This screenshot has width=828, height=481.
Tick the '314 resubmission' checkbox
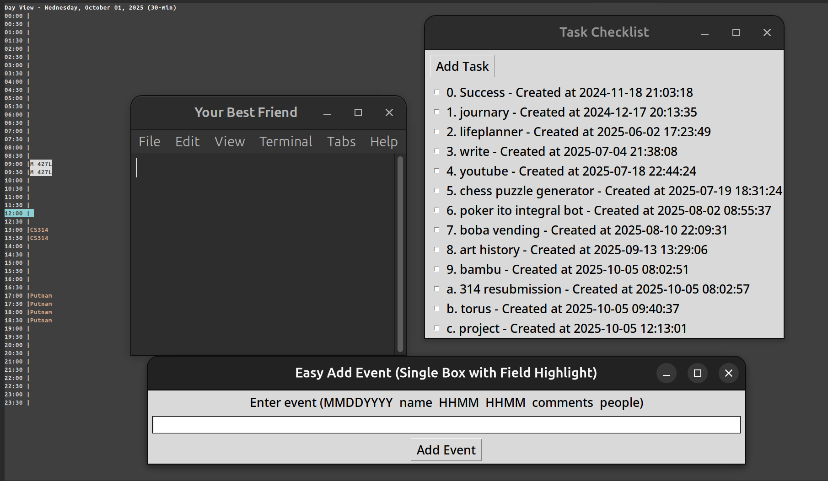click(437, 289)
